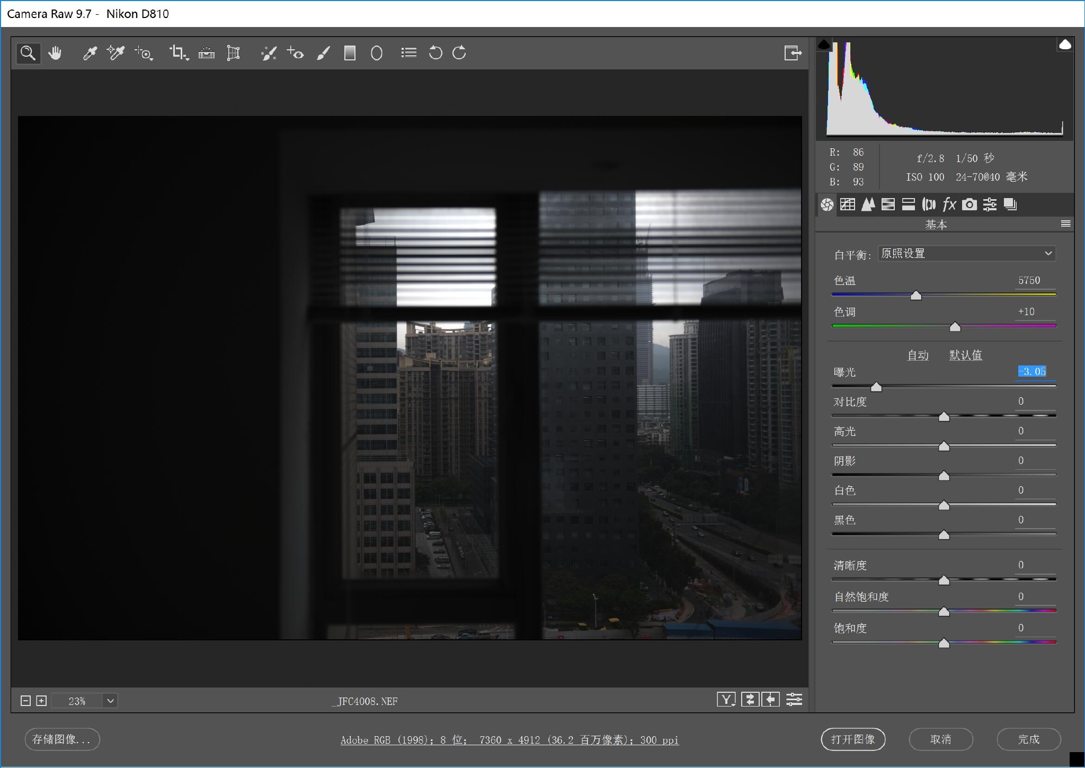Toggle highlight clipping warning
This screenshot has width=1085, height=768.
[1065, 44]
